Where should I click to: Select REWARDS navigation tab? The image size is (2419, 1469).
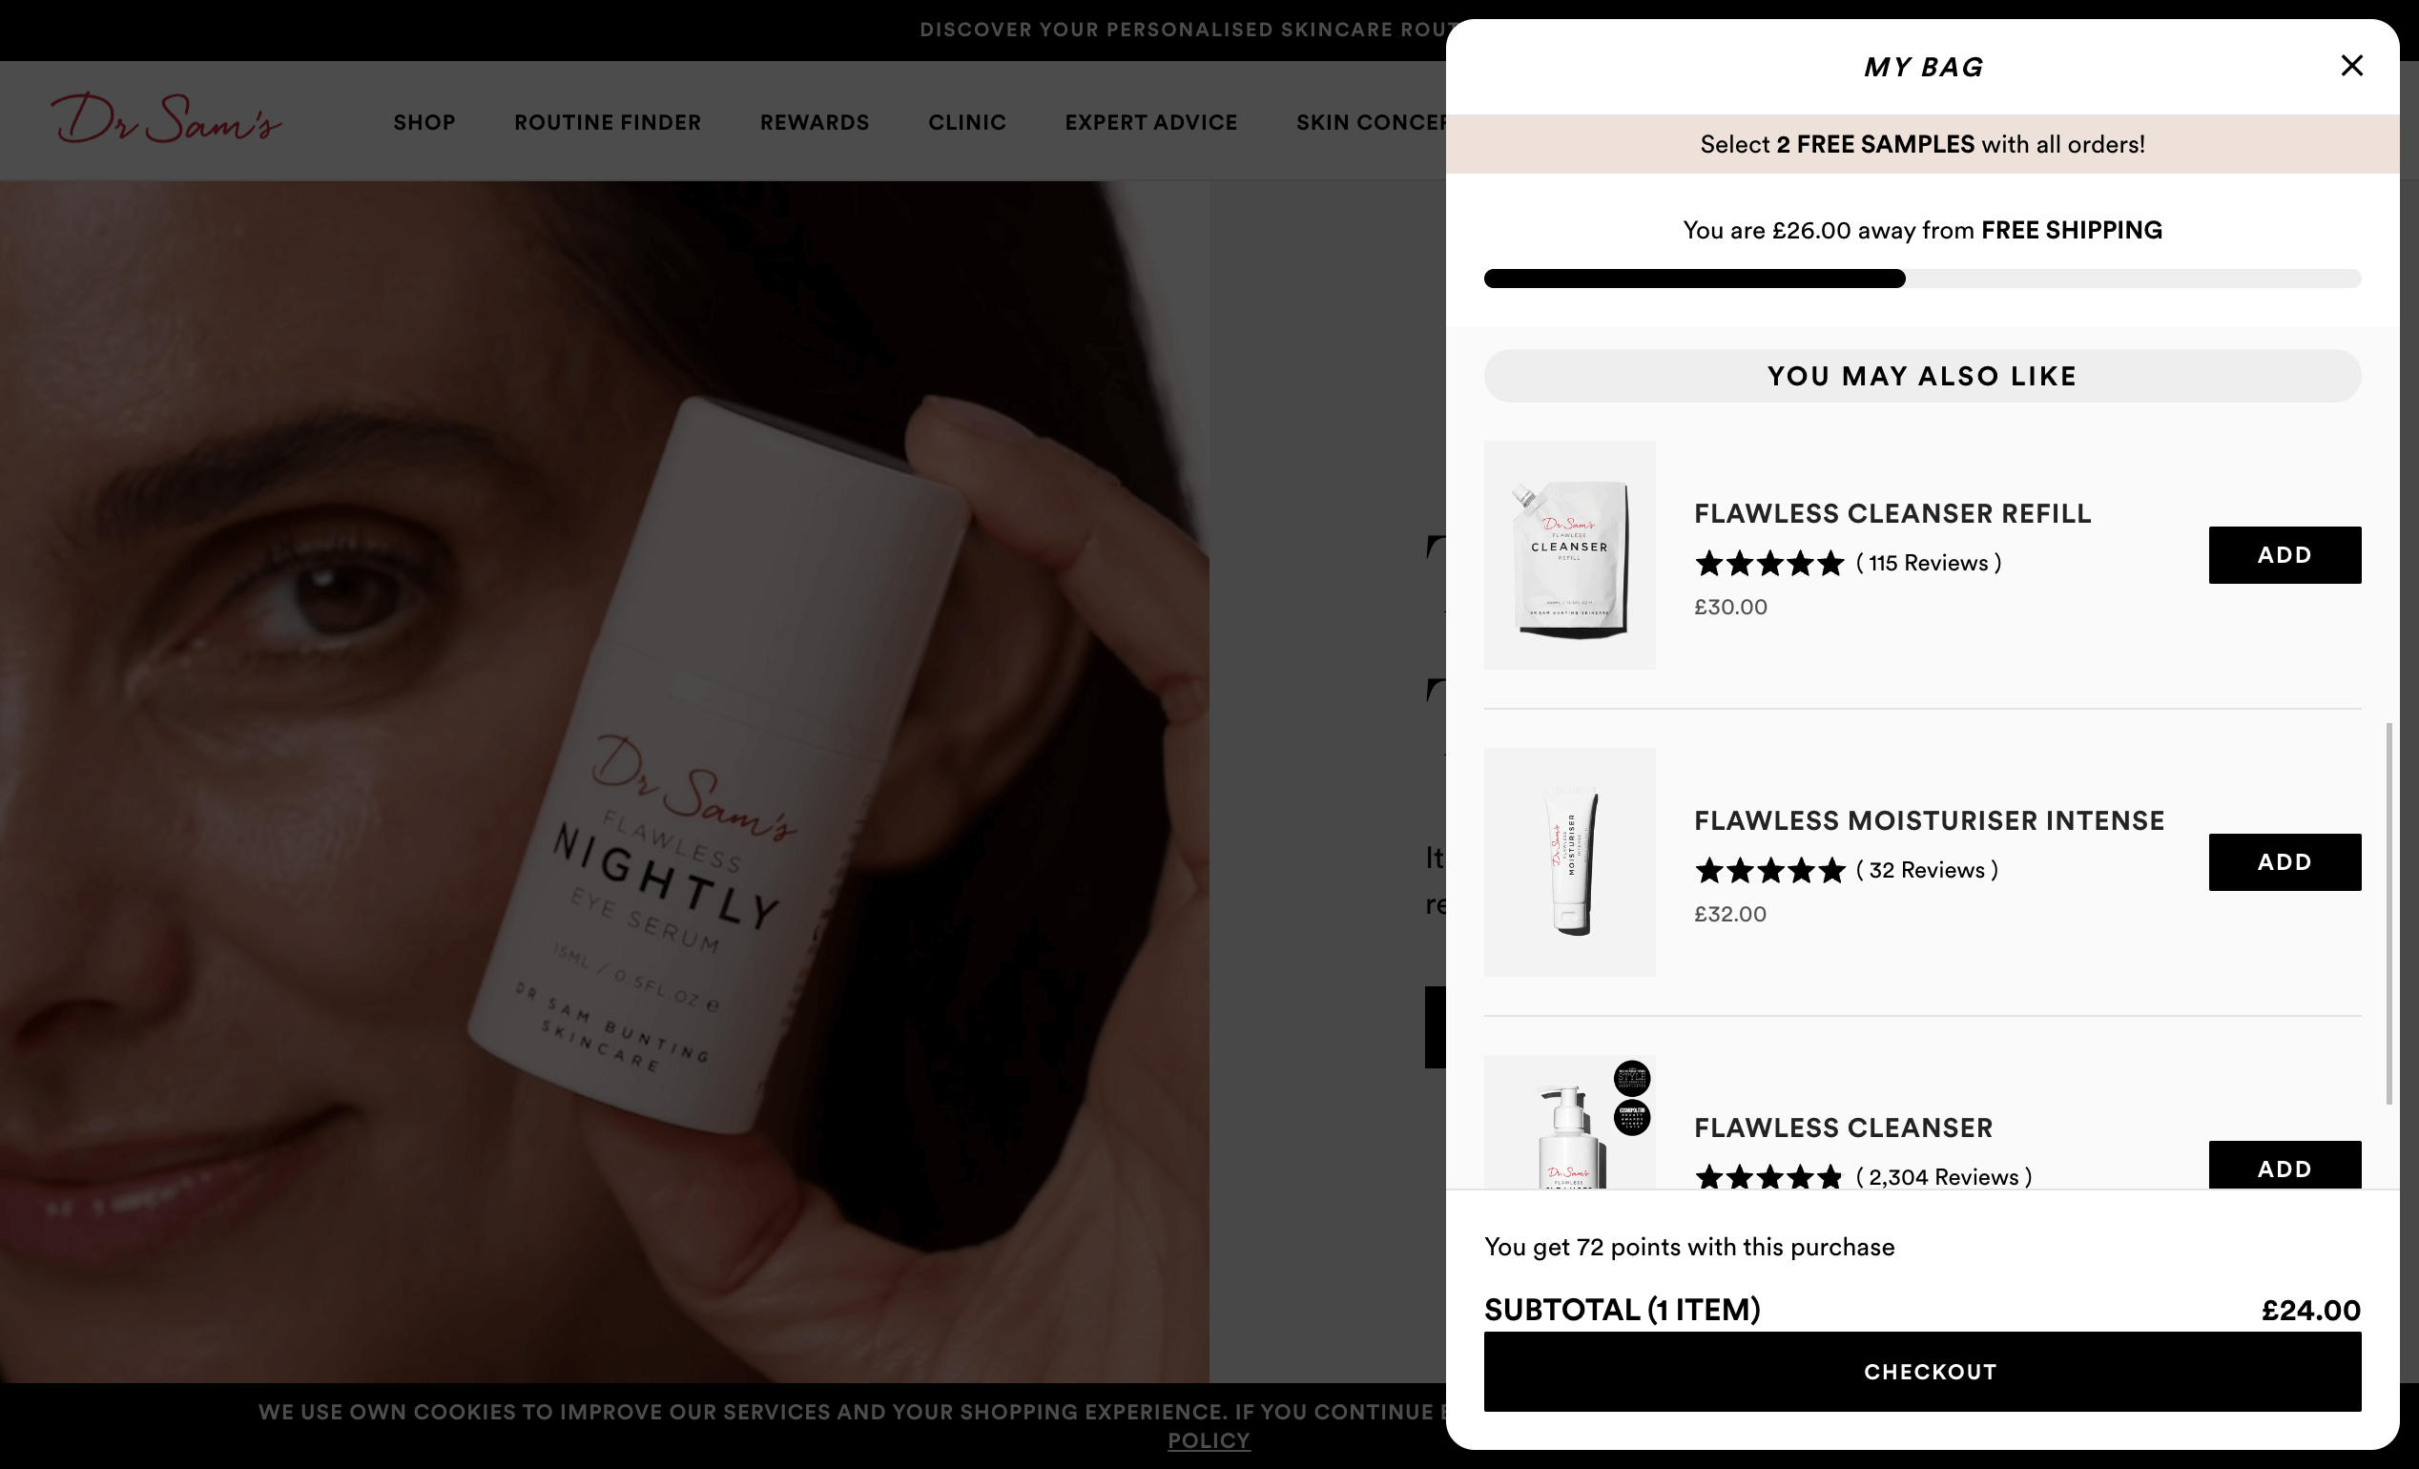pyautogui.click(x=816, y=121)
